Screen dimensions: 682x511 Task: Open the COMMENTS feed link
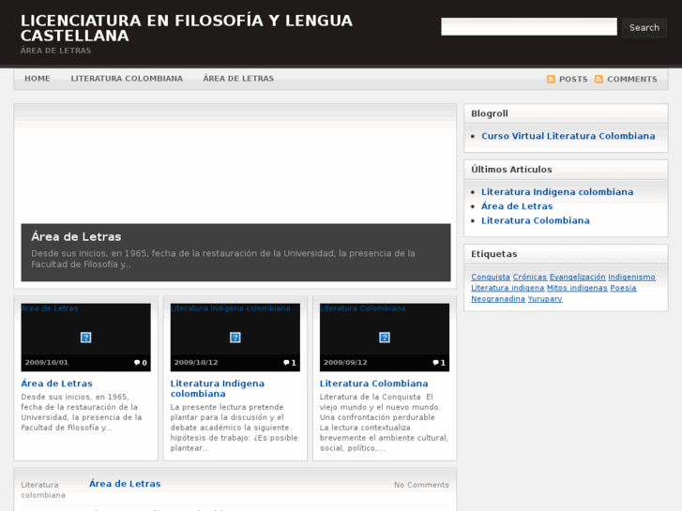click(632, 79)
